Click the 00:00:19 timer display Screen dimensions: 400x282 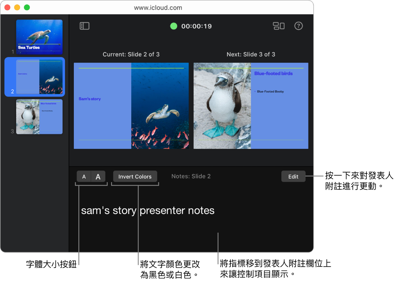click(x=196, y=26)
